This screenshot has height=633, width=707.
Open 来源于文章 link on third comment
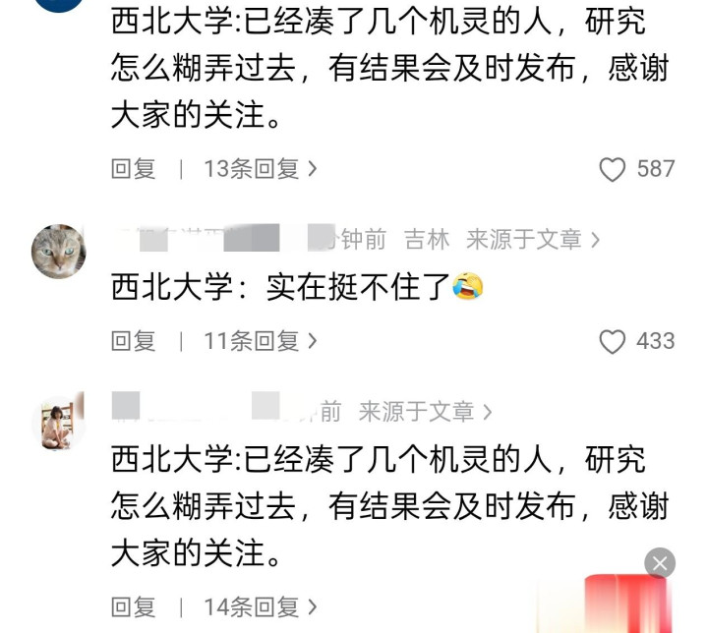click(425, 412)
